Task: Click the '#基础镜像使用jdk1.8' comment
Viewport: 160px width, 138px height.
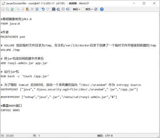Action: pyautogui.click(x=16, y=19)
